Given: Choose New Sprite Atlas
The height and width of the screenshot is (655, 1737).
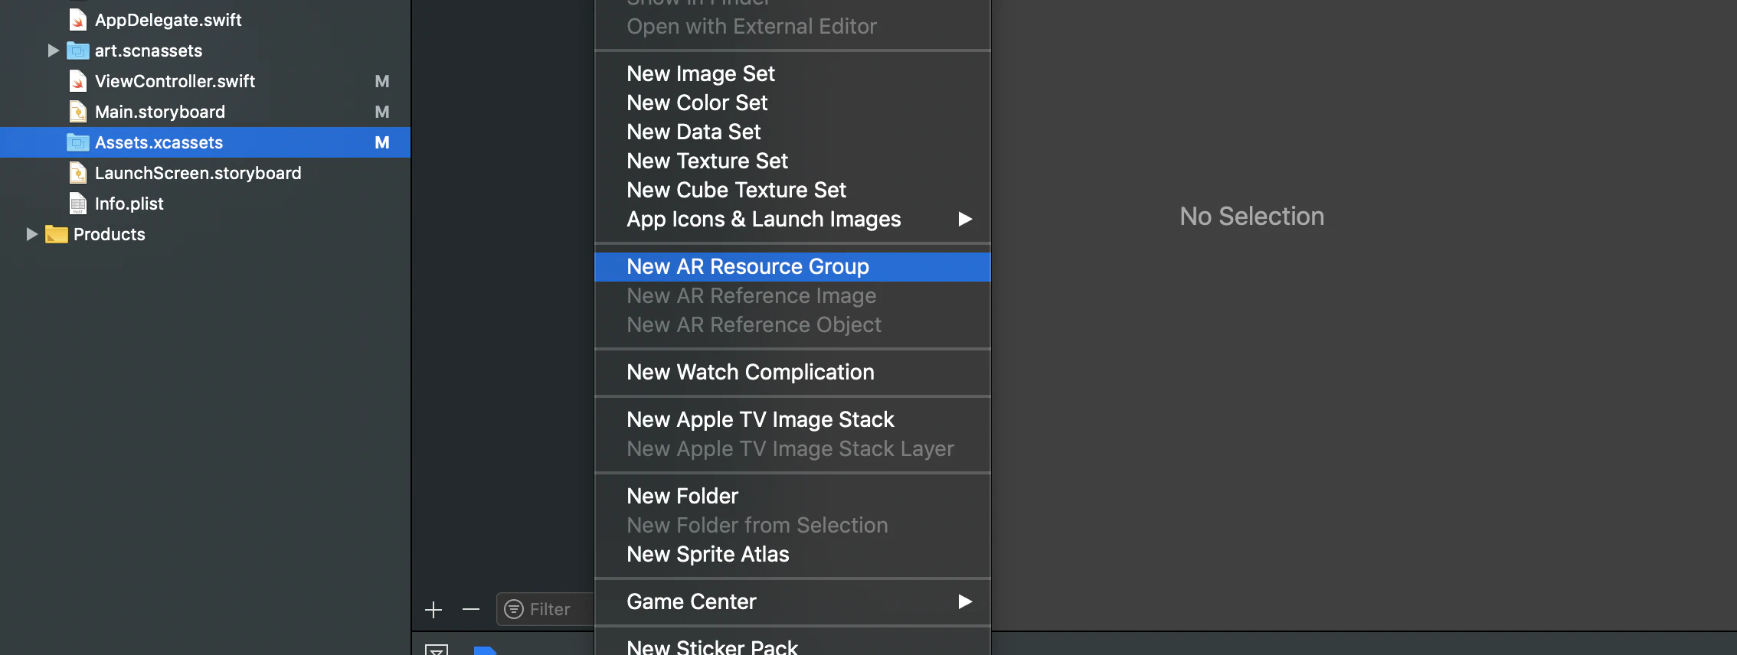Looking at the screenshot, I should (792, 554).
